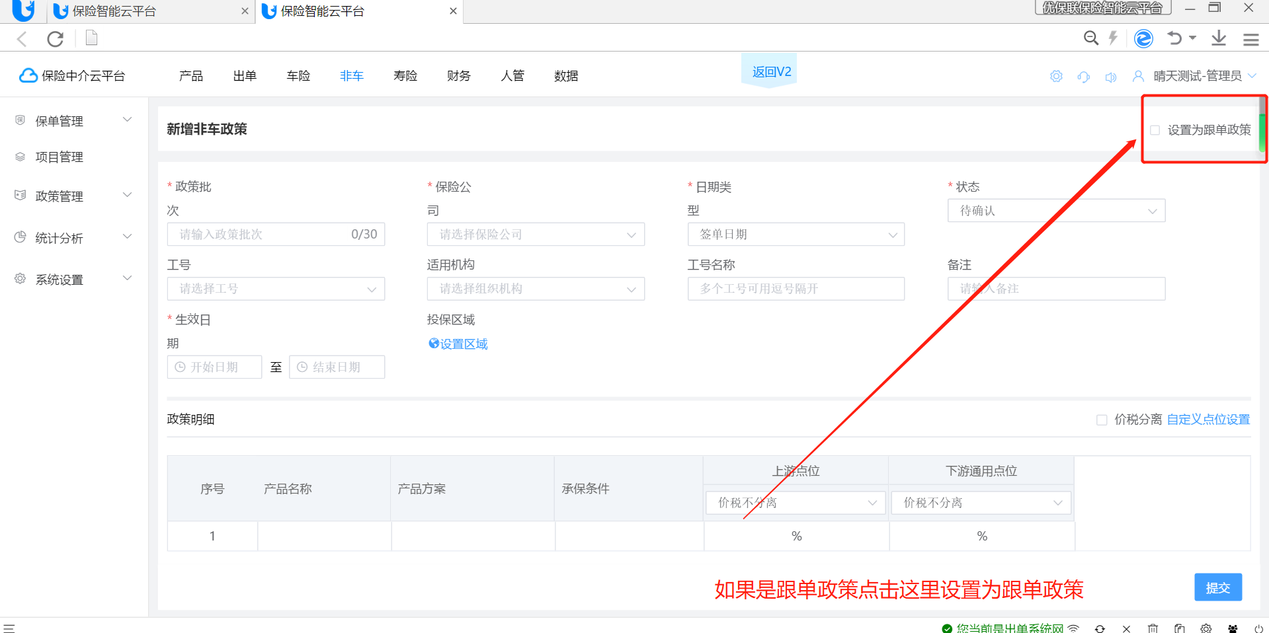Click the 上游点位 % cell in row 1
Screen dimensions: 1269x633
click(x=796, y=536)
